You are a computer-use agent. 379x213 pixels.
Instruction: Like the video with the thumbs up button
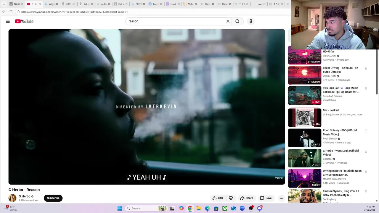(218, 198)
